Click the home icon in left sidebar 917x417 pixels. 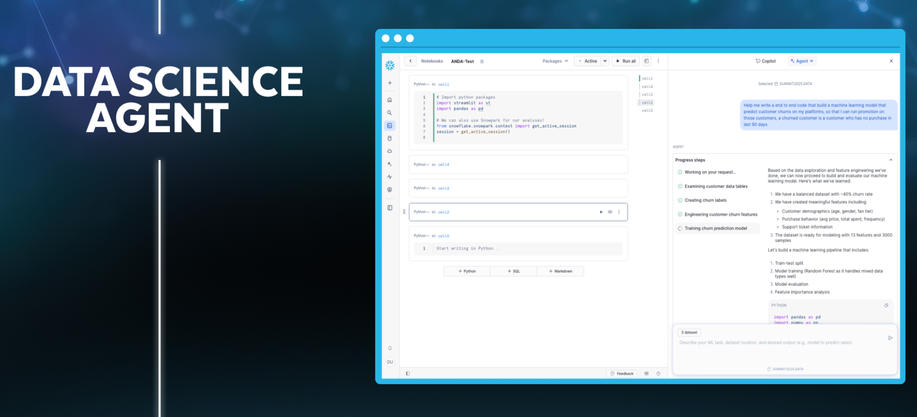[390, 100]
